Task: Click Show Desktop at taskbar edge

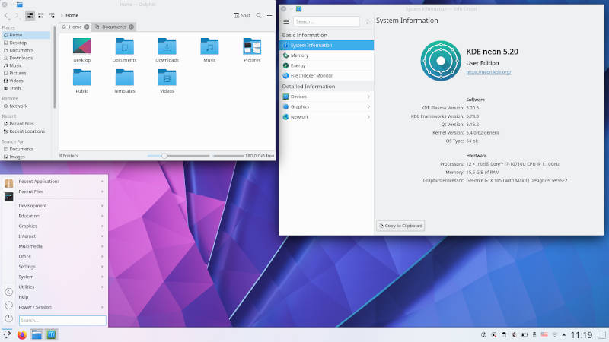Action: tap(601, 334)
